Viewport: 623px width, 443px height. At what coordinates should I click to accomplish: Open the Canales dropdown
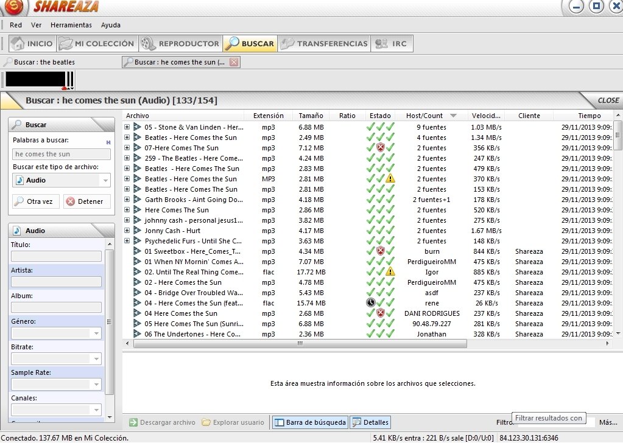(56, 410)
